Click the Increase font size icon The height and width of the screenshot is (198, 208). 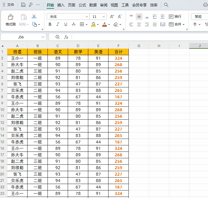(112, 17)
